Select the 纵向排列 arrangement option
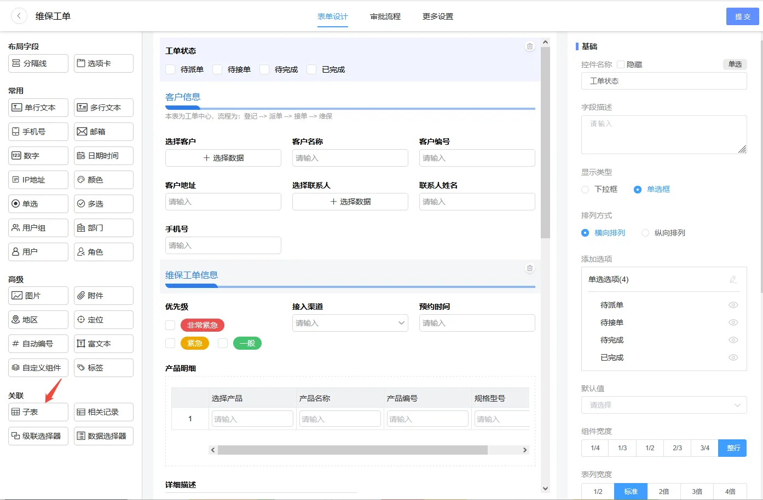 (645, 232)
